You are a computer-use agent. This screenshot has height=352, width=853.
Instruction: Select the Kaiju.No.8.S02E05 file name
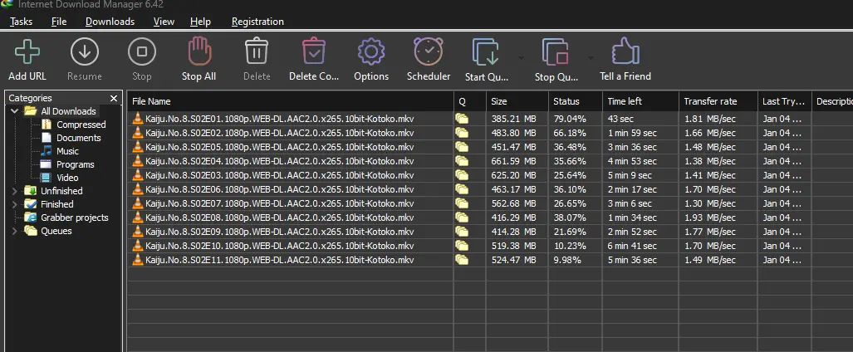280,147
